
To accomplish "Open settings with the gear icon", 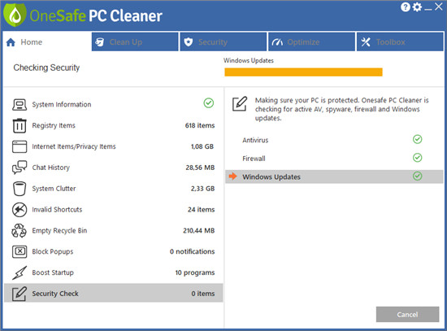I will pos(417,7).
